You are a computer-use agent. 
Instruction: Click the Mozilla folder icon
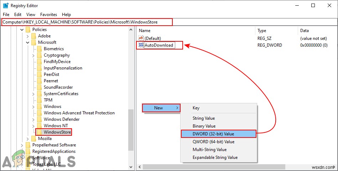(33, 139)
